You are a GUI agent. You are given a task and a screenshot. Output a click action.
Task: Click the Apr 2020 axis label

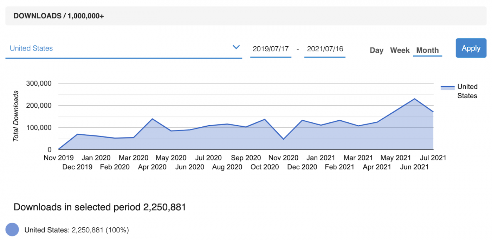tap(152, 167)
